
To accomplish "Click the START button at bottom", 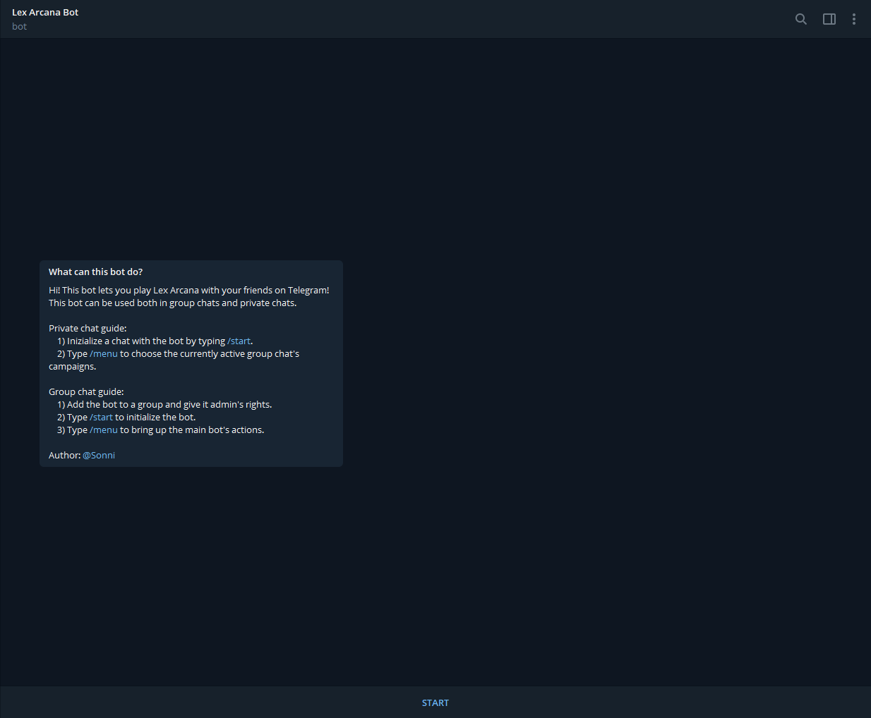I will pos(435,702).
